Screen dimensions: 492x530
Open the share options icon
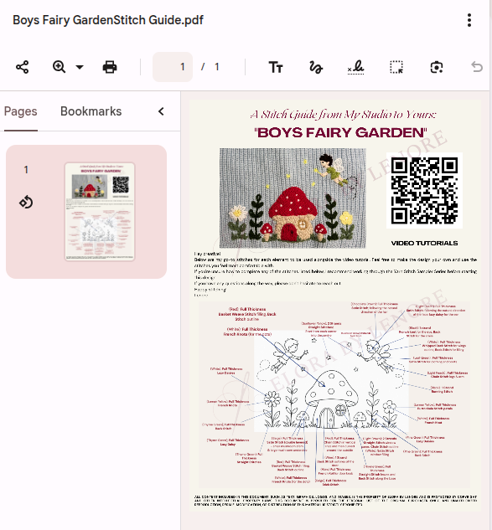(x=23, y=67)
